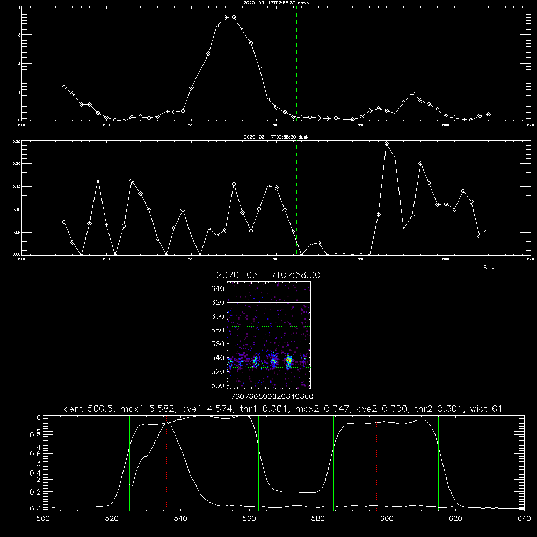
Task: Click the solid green line at 525 in bottom plot
Action: tap(129, 462)
